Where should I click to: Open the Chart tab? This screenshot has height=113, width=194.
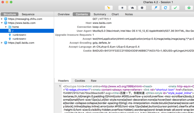point(115,14)
